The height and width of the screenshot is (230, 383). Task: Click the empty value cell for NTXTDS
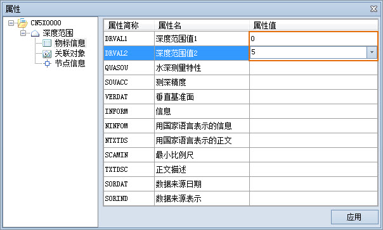(313, 140)
